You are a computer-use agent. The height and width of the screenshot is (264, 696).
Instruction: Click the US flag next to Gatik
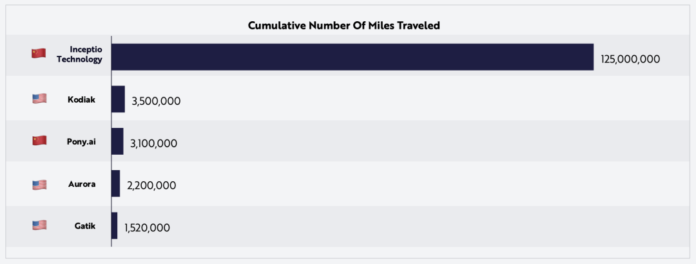(x=39, y=225)
